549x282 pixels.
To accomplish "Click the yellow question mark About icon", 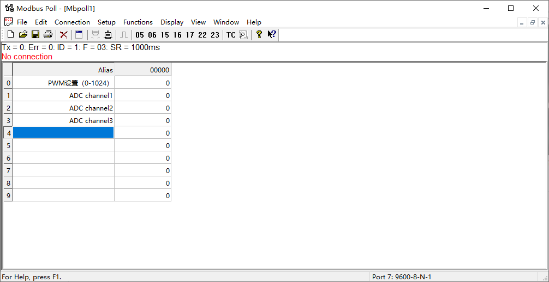I will tap(259, 35).
